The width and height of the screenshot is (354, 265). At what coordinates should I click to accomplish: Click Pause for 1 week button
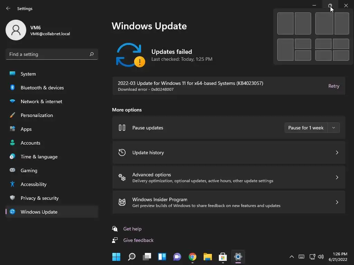point(306,128)
